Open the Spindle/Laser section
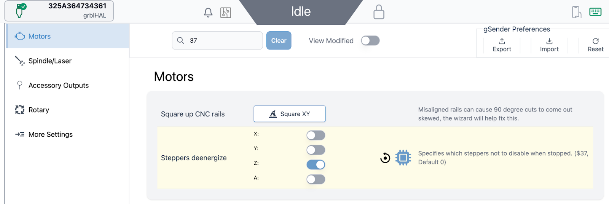 [50, 61]
